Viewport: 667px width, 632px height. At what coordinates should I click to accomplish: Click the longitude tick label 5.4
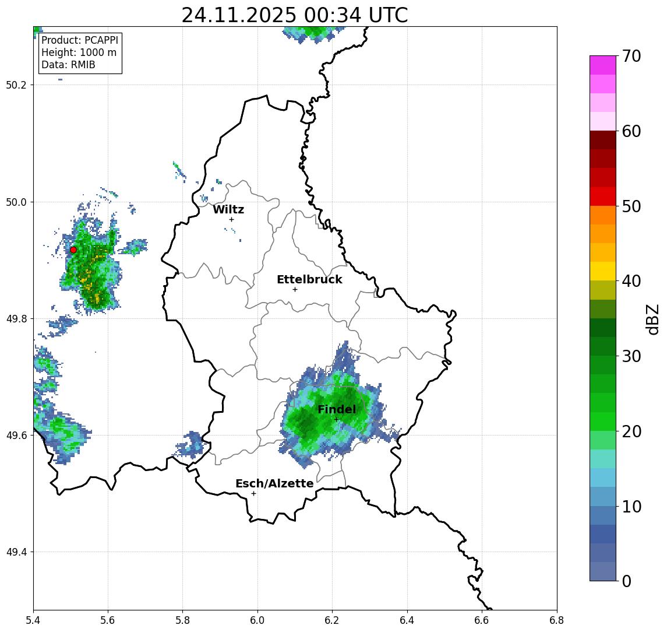[33, 620]
